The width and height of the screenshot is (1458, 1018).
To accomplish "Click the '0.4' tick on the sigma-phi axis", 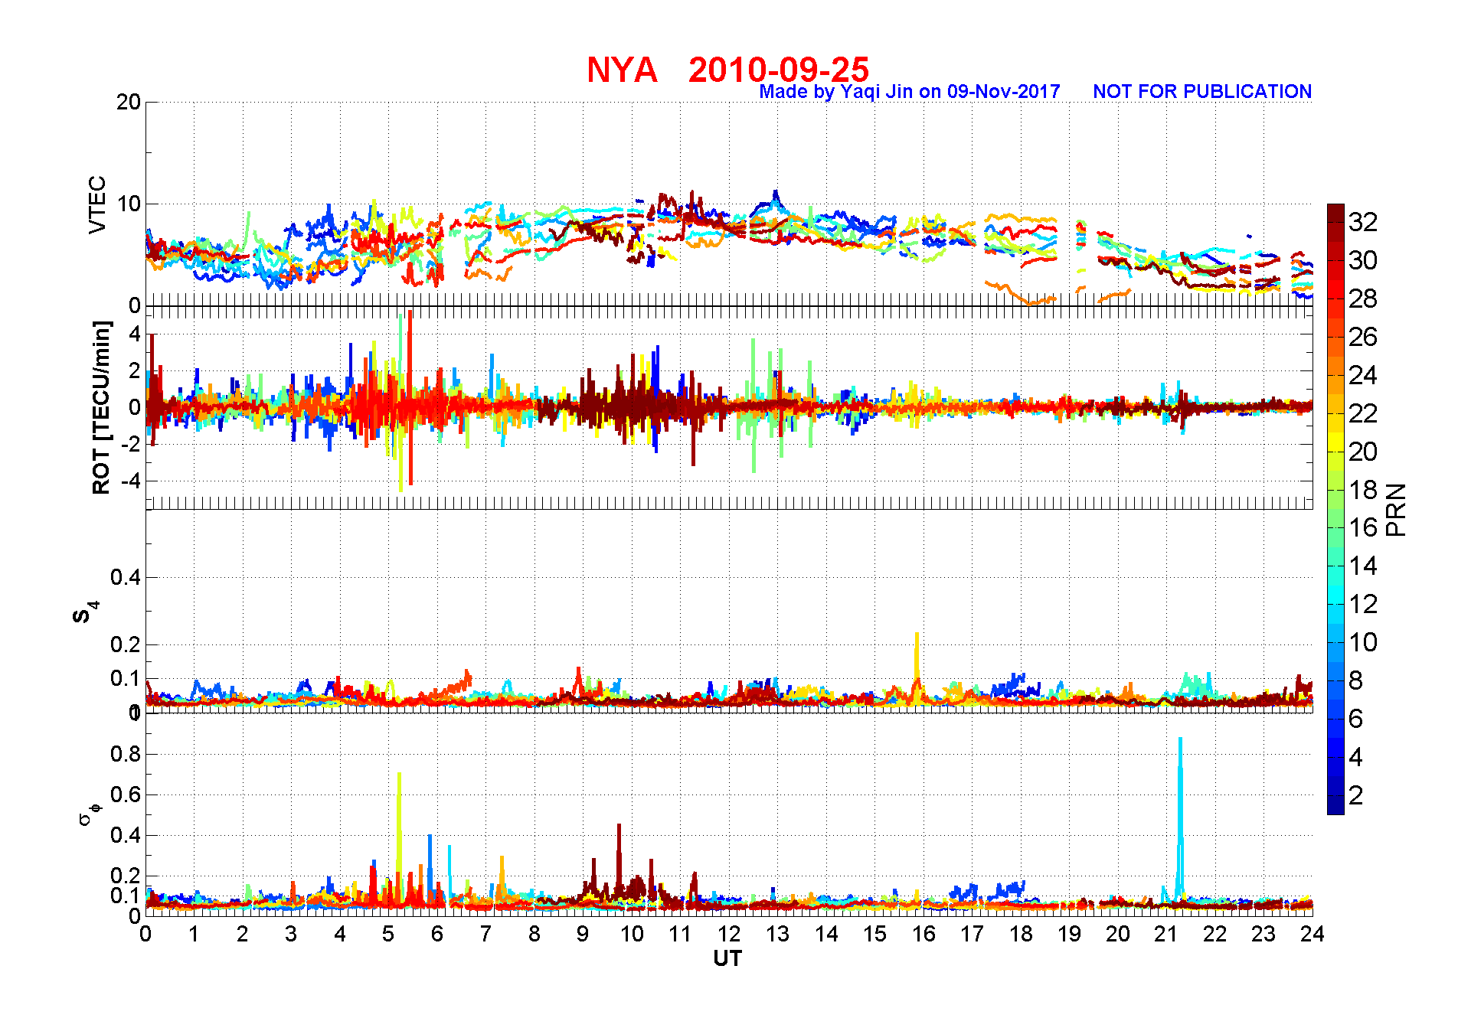I will (x=126, y=835).
